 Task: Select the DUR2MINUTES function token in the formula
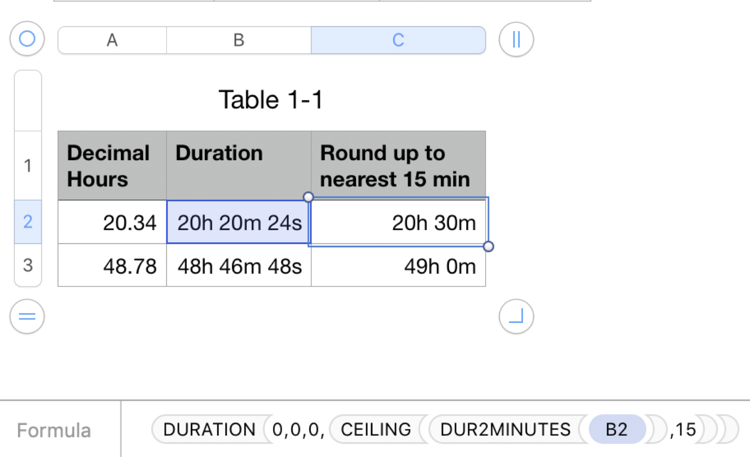tap(505, 430)
